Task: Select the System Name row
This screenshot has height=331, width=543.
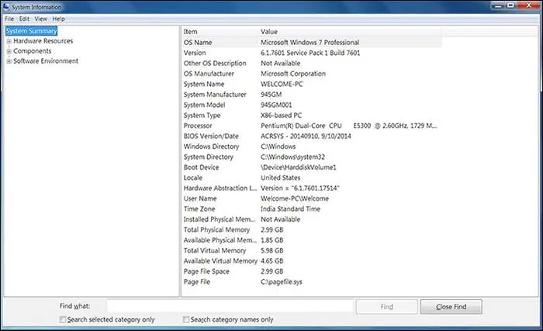Action: tap(312, 84)
